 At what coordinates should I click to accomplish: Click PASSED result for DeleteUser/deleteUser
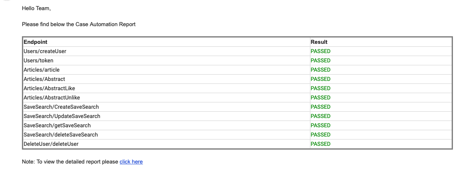(321, 144)
